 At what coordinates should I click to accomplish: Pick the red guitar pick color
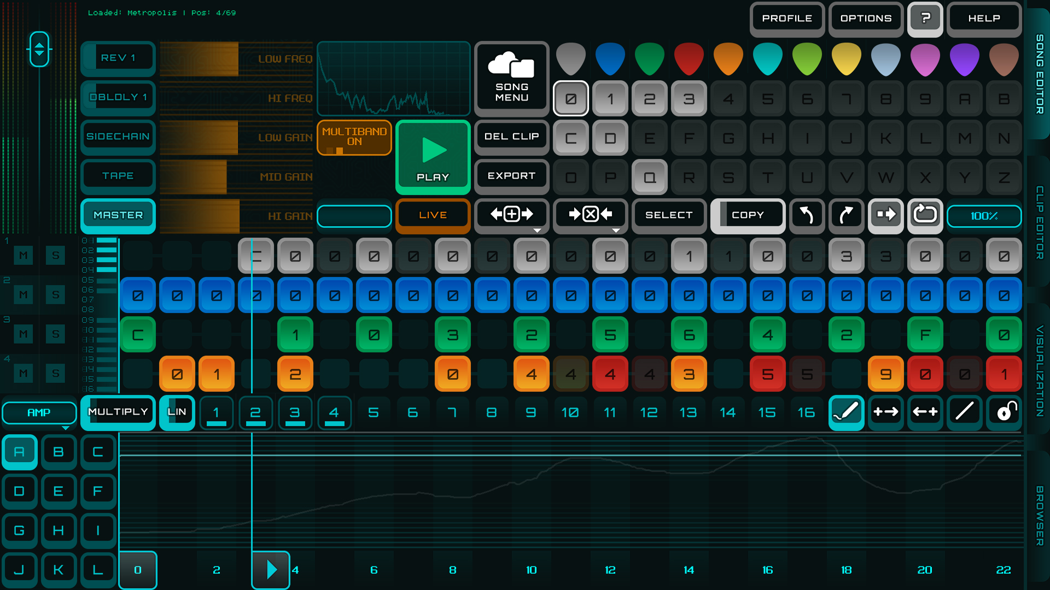click(689, 59)
